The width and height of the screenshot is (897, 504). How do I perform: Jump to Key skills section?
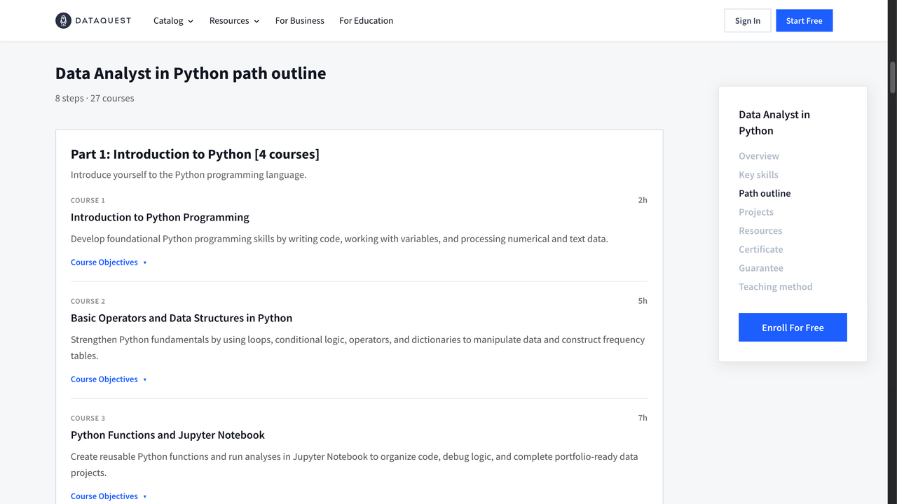tap(758, 175)
